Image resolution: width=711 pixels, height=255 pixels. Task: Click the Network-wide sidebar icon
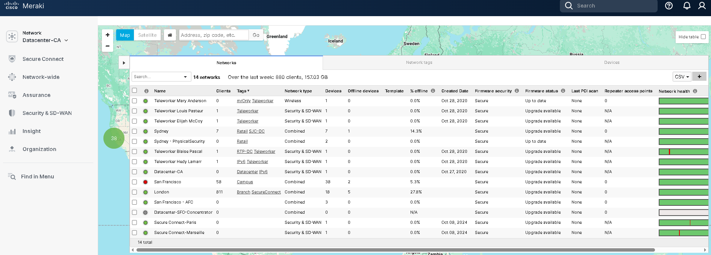(12, 77)
